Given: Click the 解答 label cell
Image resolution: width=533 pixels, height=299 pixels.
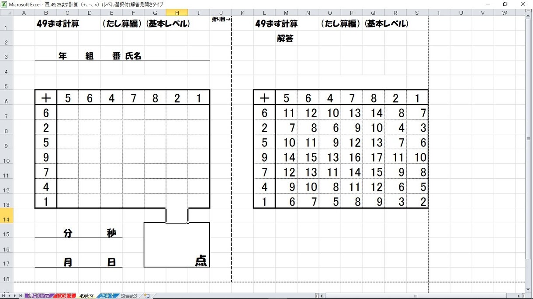Looking at the screenshot, I should pyautogui.click(x=285, y=38).
